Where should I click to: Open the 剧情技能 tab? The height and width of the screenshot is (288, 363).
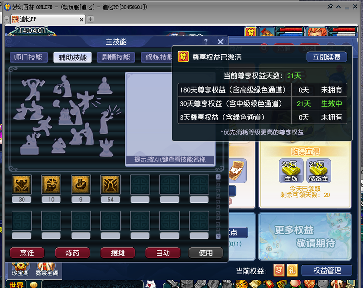(116, 57)
